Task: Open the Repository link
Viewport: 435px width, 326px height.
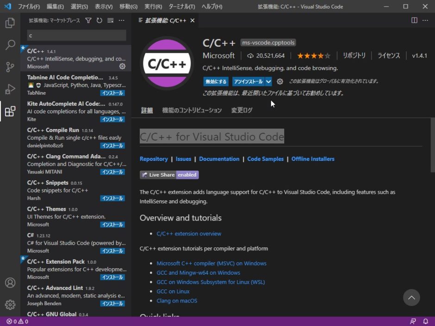Action: [154, 159]
